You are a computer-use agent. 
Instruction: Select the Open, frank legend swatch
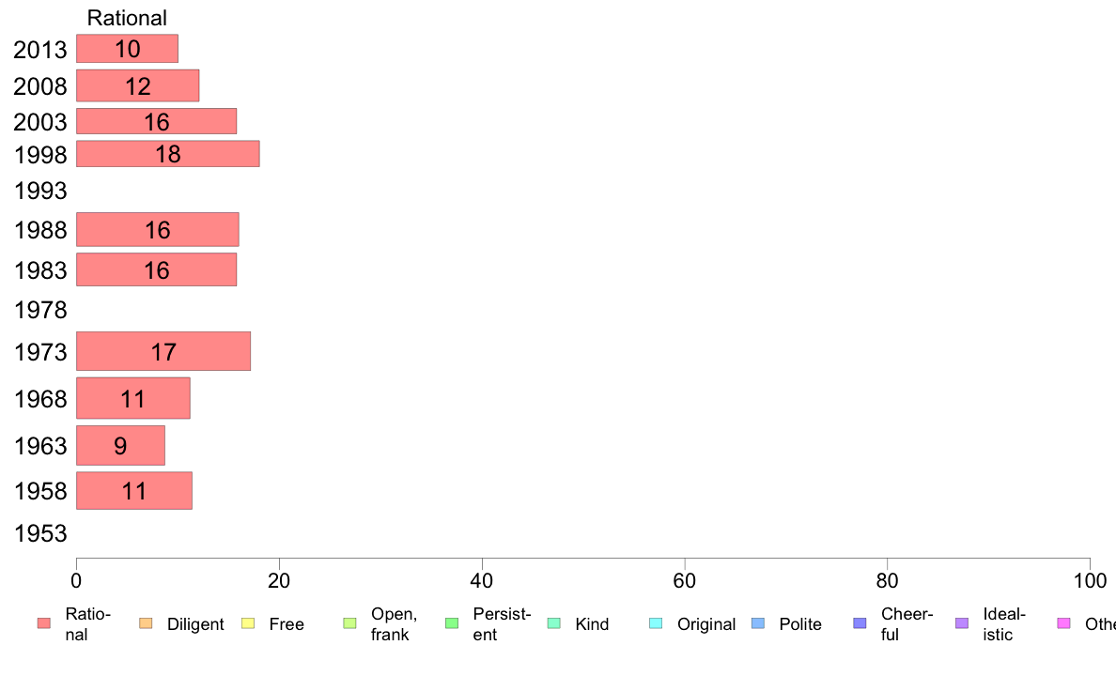[x=349, y=623]
